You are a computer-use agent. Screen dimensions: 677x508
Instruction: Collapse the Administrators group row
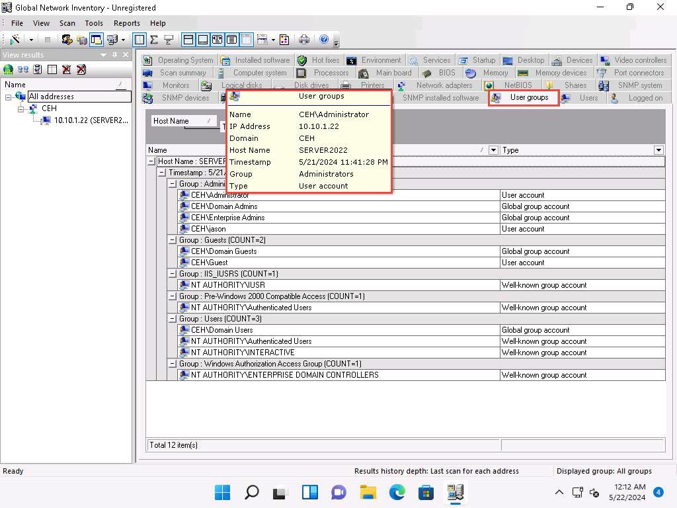click(x=173, y=184)
